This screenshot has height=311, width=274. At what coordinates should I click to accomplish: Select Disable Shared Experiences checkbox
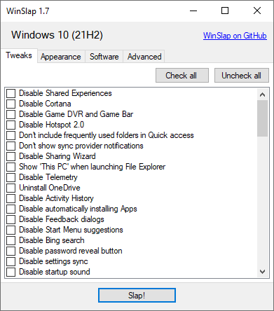[11, 93]
